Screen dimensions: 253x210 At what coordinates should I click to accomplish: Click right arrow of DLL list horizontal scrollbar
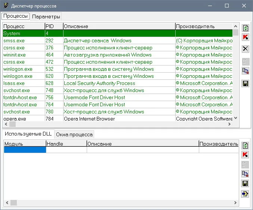click(235, 203)
